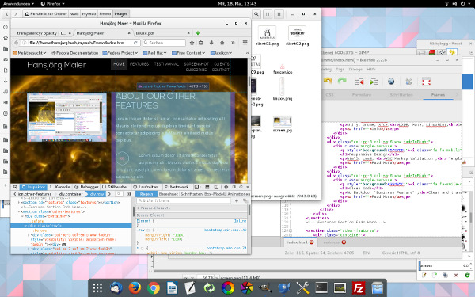Open the Firefox hamburger menu
Image resolution: width=475 pixels, height=297 pixels.
click(x=245, y=43)
